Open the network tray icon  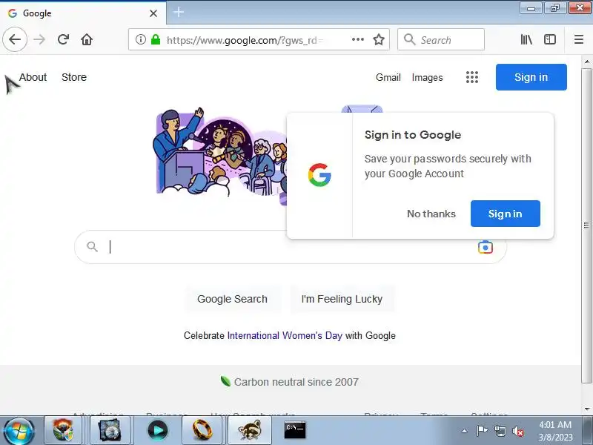click(x=500, y=431)
